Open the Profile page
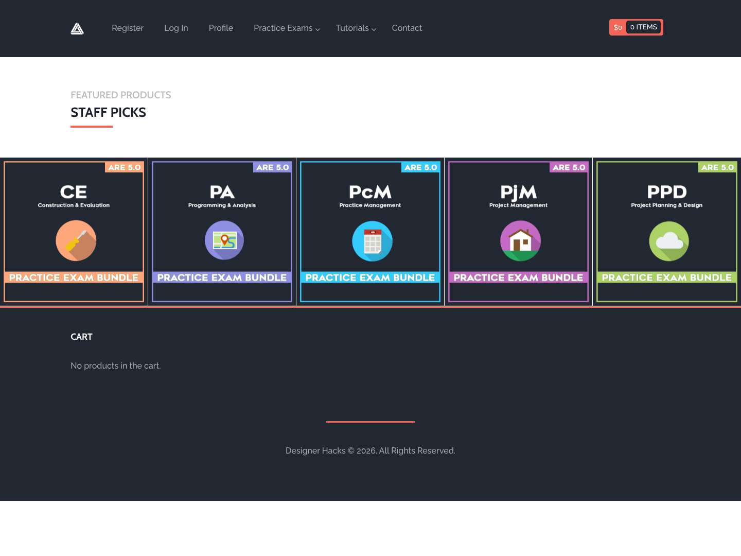This screenshot has width=741, height=556. pyautogui.click(x=221, y=28)
